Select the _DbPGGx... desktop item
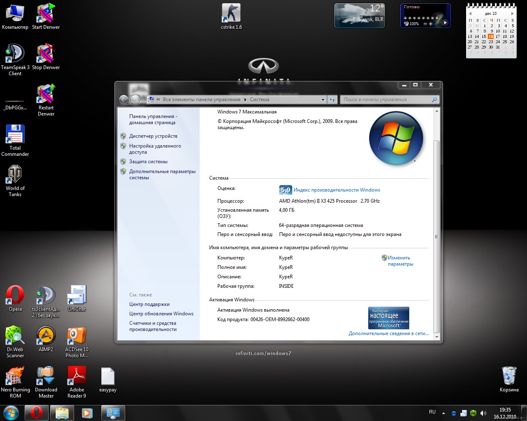Viewport: 527px width, 421px height. pos(15,105)
